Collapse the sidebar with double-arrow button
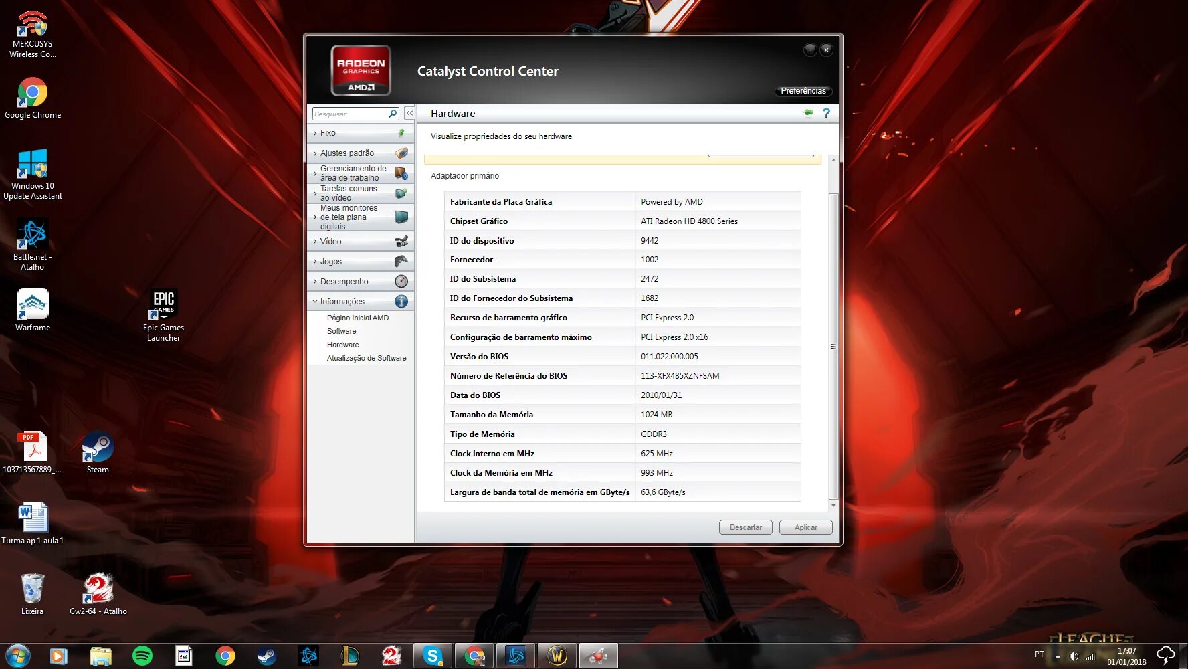Viewport: 1188px width, 669px height. coord(409,114)
